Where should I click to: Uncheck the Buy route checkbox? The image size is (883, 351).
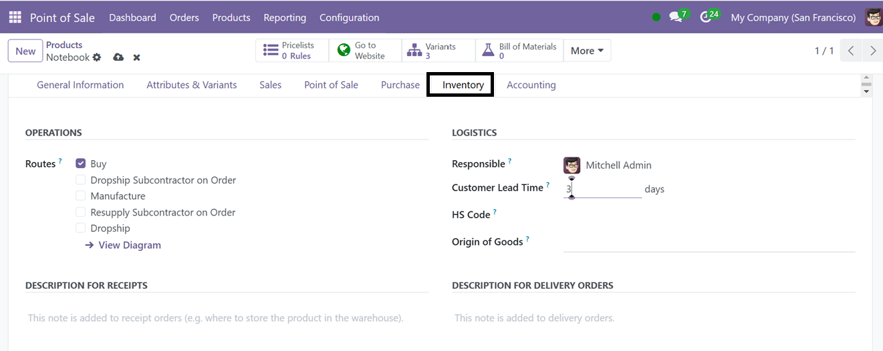point(81,163)
